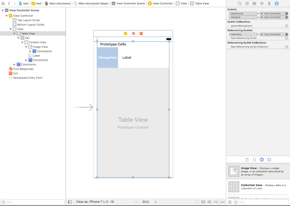Go back with the left chevron
This screenshot has width=290, height=206.
(9, 4)
